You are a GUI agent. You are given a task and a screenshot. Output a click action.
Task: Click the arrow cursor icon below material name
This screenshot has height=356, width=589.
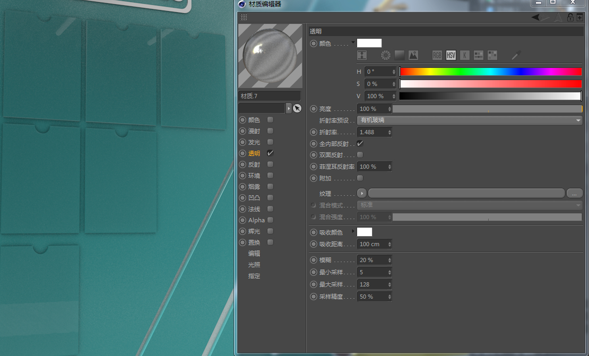point(297,108)
